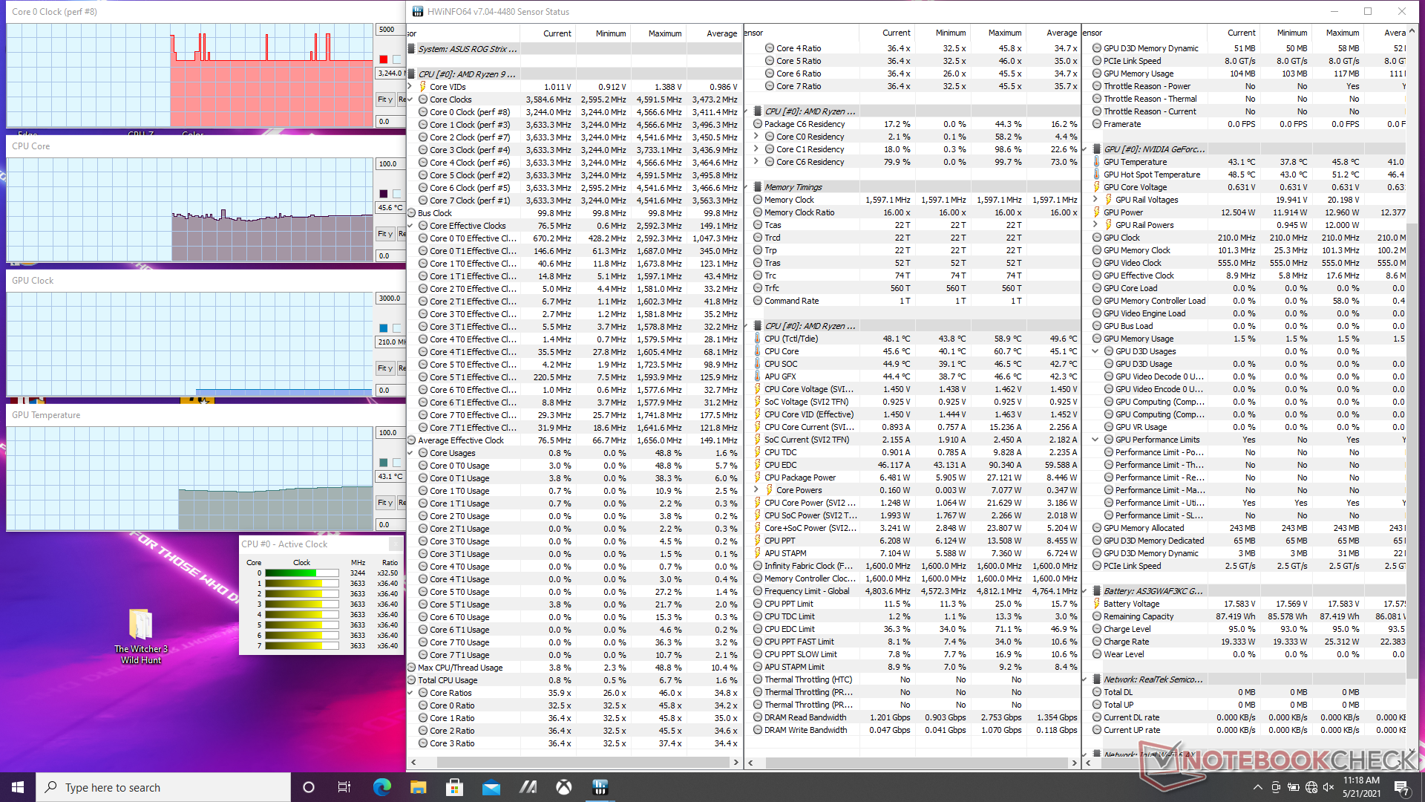Expand the Core VIDs tree node
The width and height of the screenshot is (1425, 802).
[410, 87]
